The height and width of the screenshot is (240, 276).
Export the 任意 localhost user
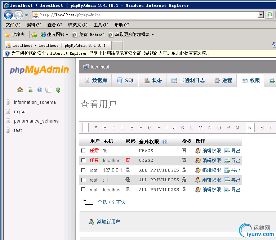pyautogui.click(x=232, y=160)
